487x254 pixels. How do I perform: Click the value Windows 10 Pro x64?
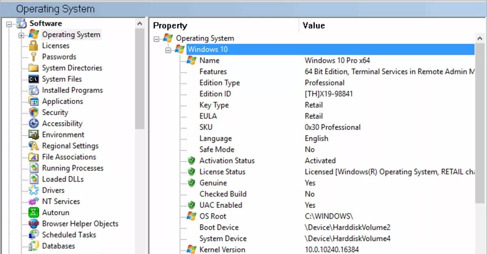pyautogui.click(x=337, y=61)
